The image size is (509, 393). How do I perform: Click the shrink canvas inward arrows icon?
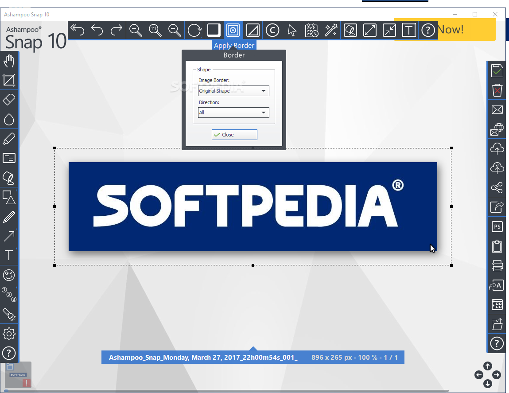tap(389, 30)
